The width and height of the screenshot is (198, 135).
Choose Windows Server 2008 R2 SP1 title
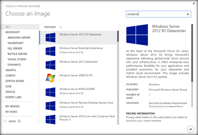point(76,75)
